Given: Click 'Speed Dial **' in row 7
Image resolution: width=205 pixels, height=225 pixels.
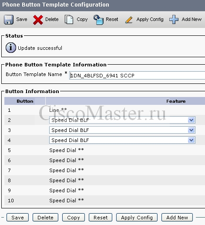Looking at the screenshot, I should (67, 170).
